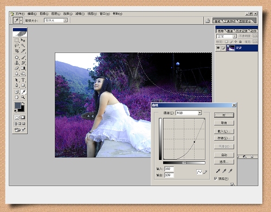Viewport: 271px width, 212px height.
Task: Click the Options button in Curves dialog
Action: click(x=224, y=162)
